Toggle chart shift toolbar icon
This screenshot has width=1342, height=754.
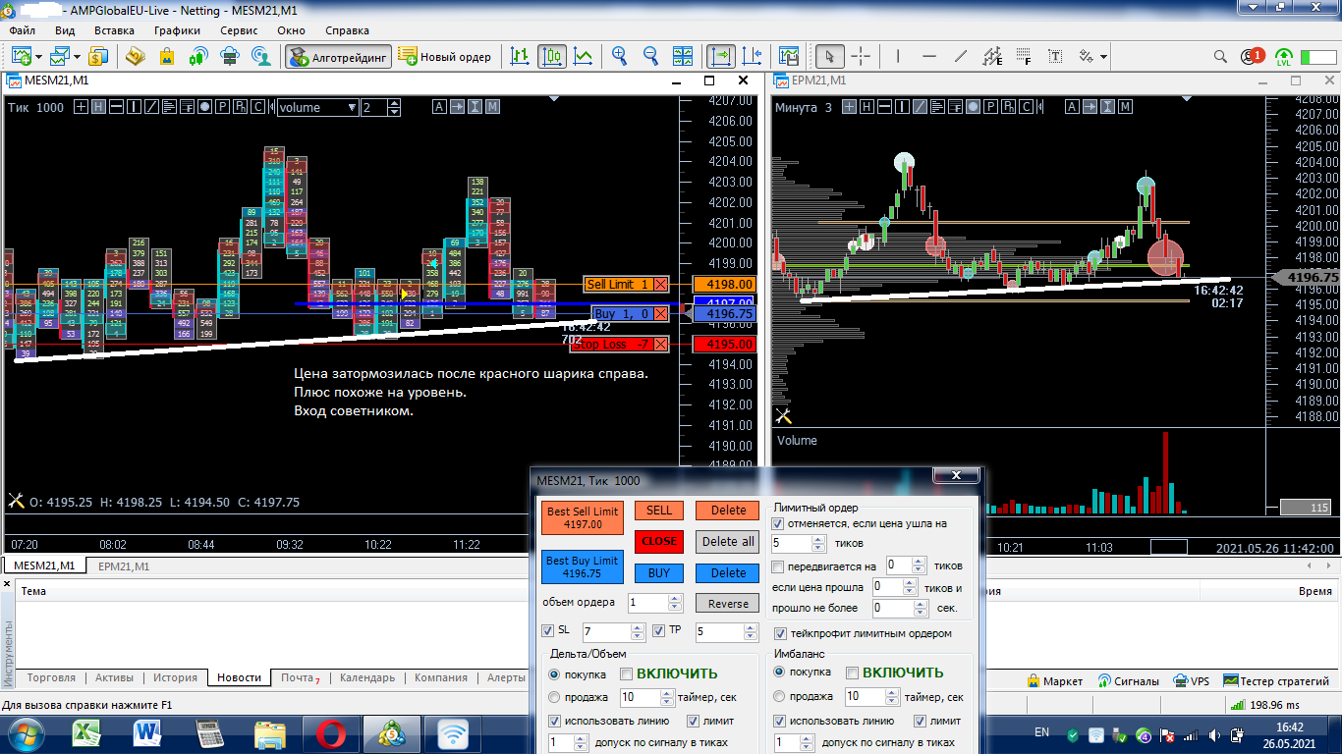tap(753, 57)
